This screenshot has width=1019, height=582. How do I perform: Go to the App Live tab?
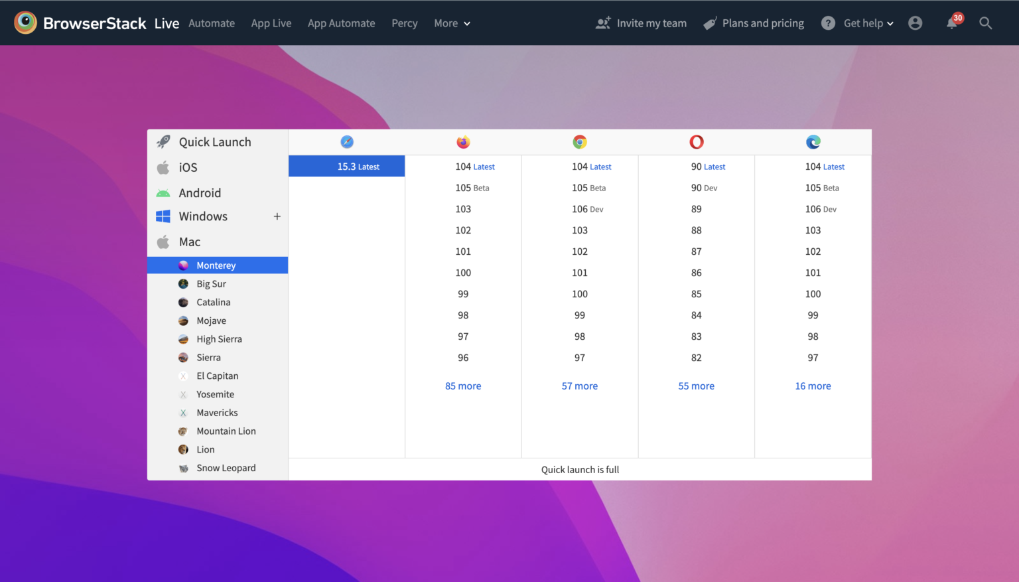tap(271, 23)
